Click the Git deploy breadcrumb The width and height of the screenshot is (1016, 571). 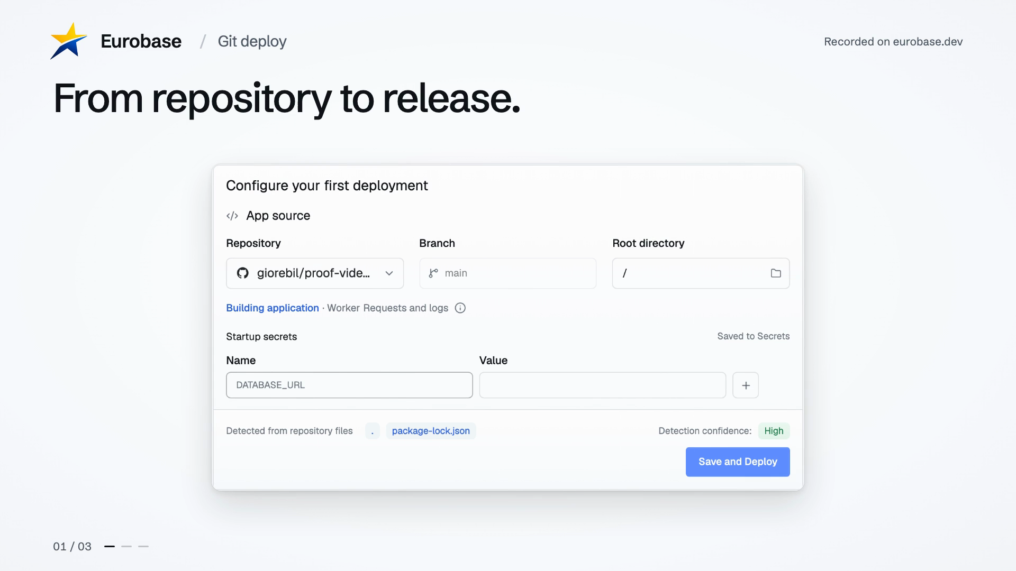pos(252,41)
